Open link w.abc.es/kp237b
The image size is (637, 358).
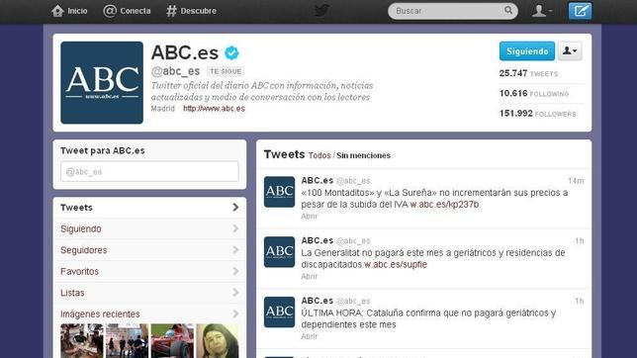[444, 205]
